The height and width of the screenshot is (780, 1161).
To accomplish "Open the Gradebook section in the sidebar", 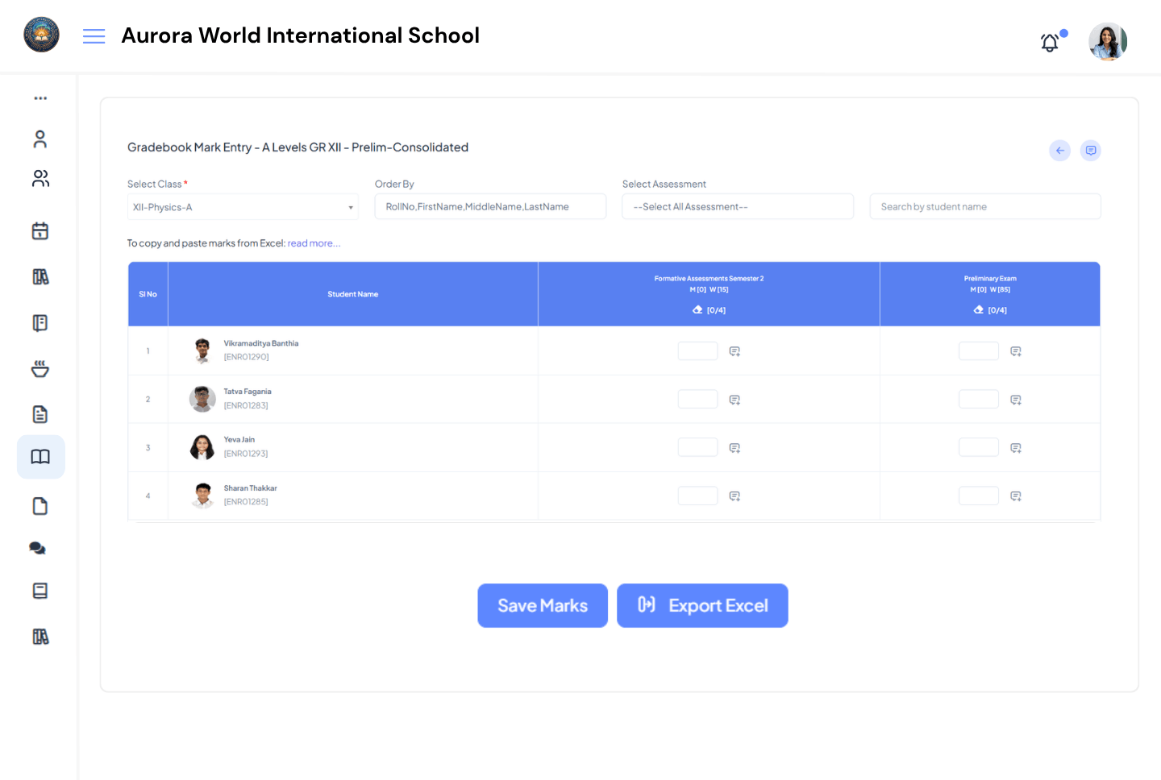I will [40, 457].
